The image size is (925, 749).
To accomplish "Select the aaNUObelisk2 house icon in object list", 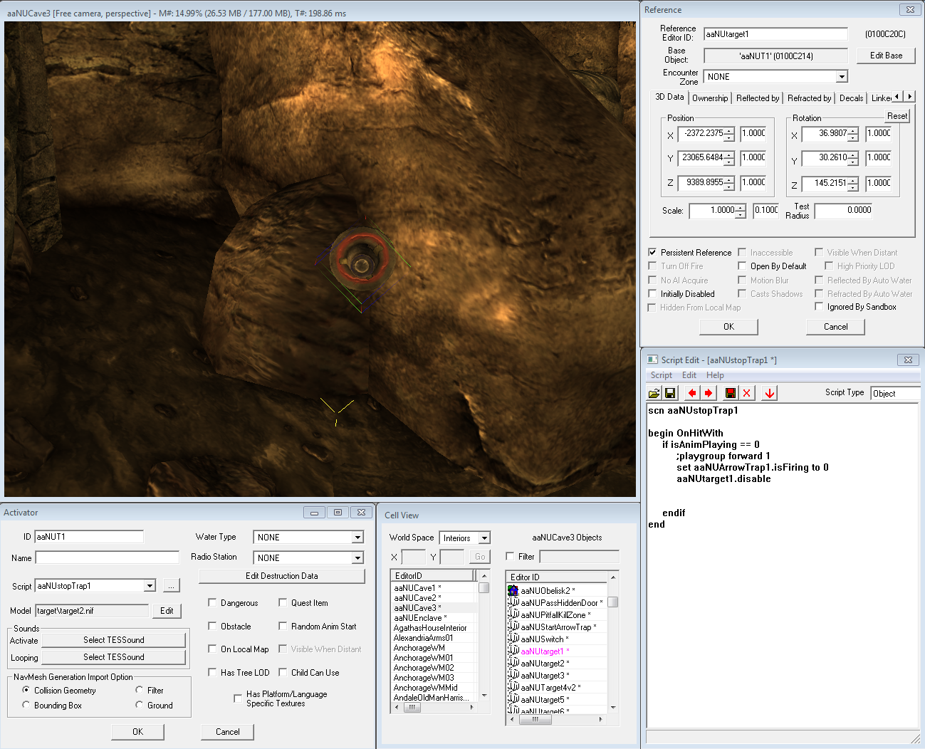I will pyautogui.click(x=513, y=590).
